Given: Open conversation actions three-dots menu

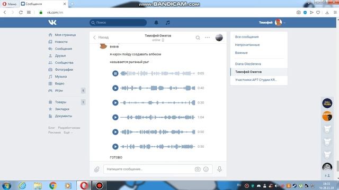Looking at the screenshot, I should [207, 37].
